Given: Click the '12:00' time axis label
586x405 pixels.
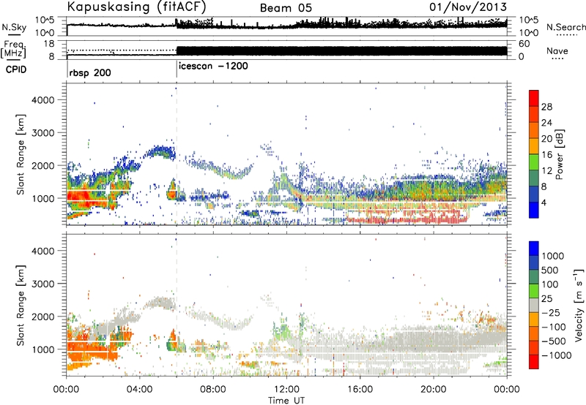Looking at the screenshot, I should [x=286, y=390].
